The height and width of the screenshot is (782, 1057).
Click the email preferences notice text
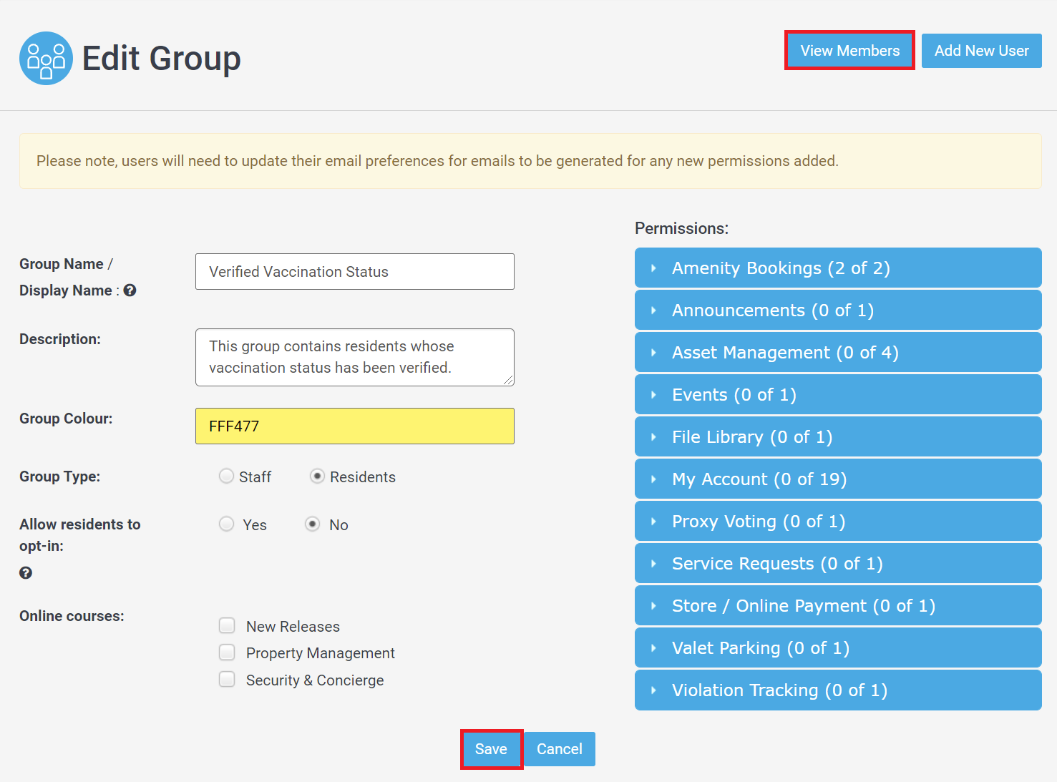pyautogui.click(x=437, y=161)
